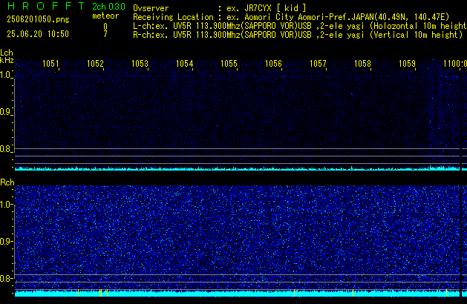Click the R-ch antenna description line

point(298,35)
